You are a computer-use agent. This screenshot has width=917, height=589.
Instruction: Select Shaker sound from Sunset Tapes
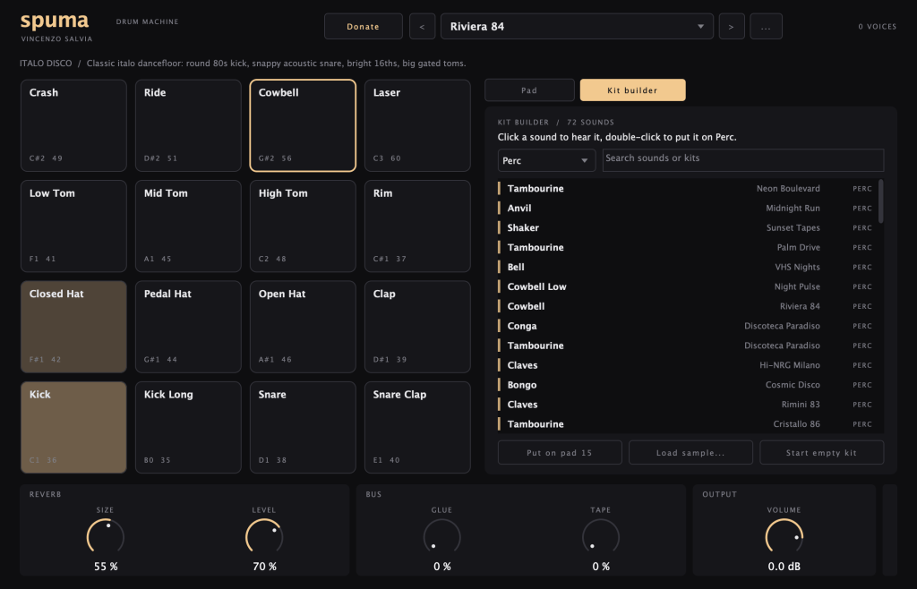click(687, 228)
